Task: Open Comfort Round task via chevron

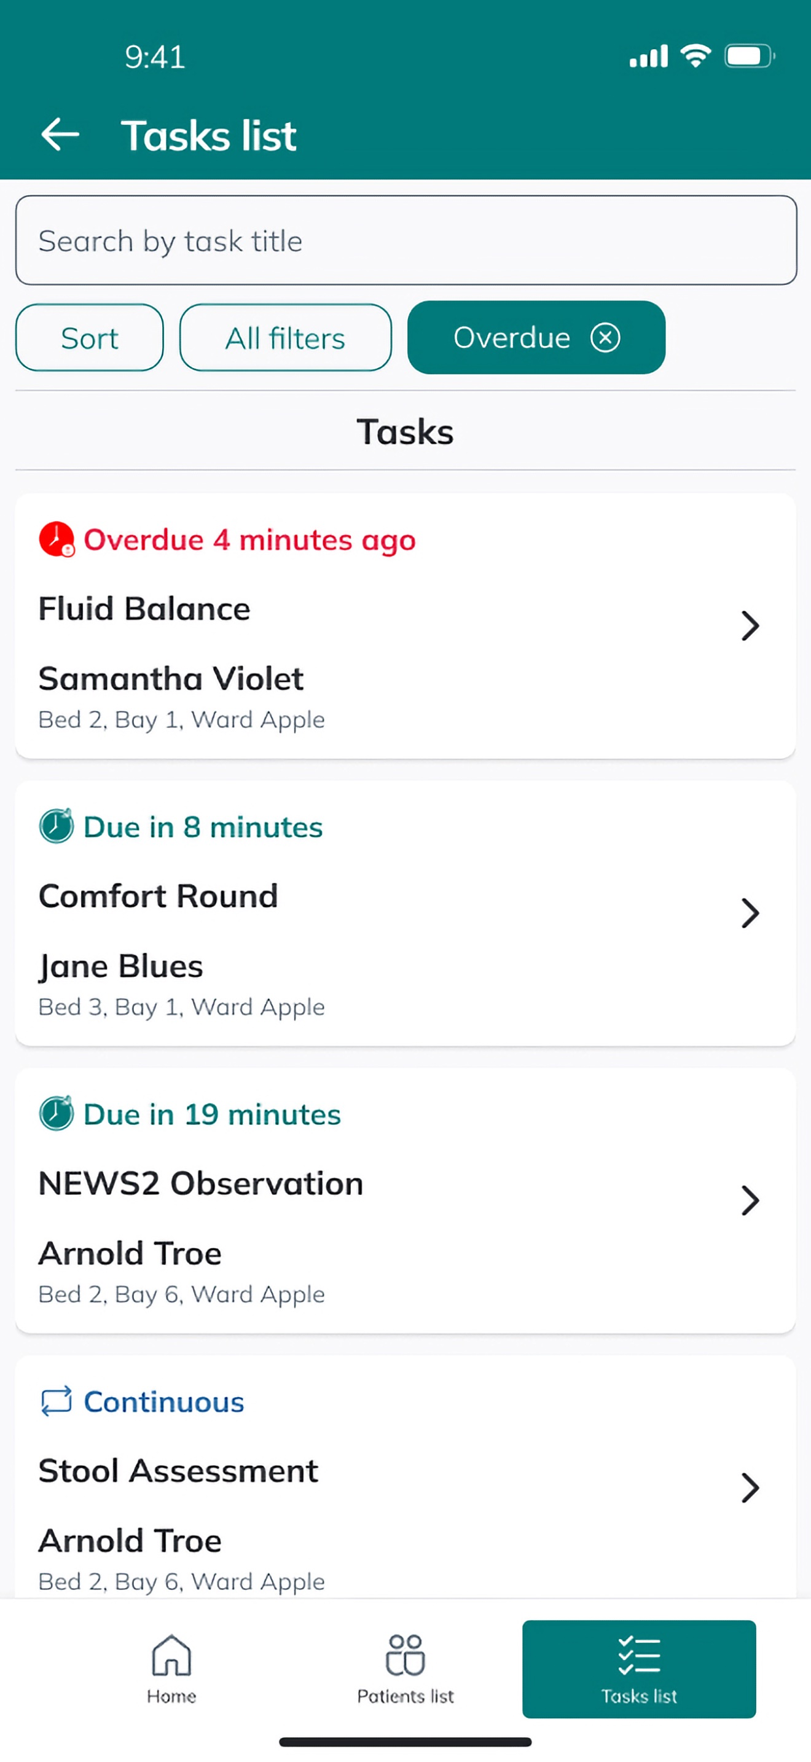Action: point(750,912)
